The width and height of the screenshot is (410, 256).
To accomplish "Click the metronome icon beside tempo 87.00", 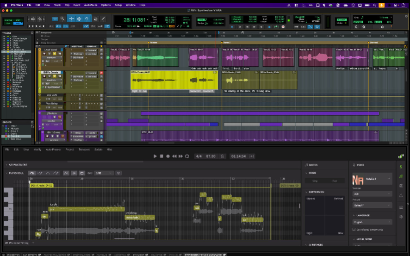I will coord(222,156).
